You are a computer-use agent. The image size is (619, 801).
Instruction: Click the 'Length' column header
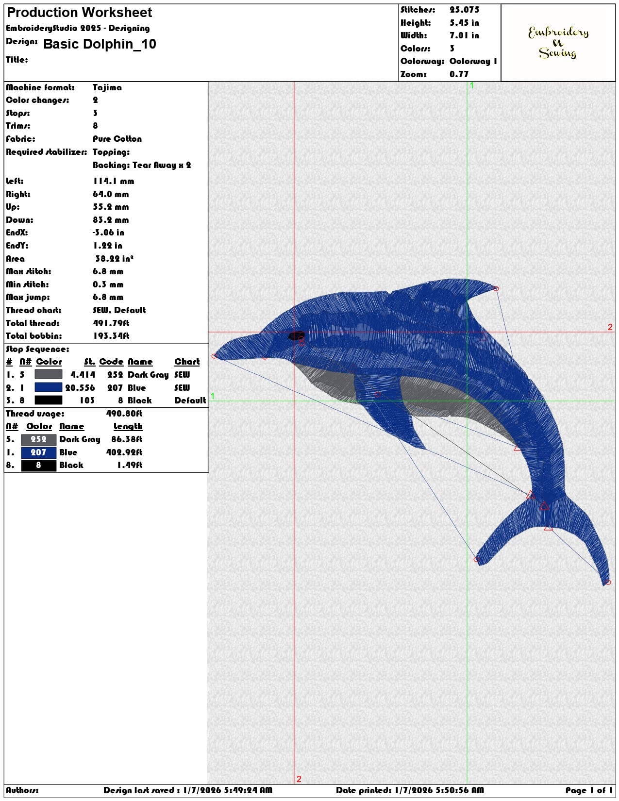pos(128,426)
